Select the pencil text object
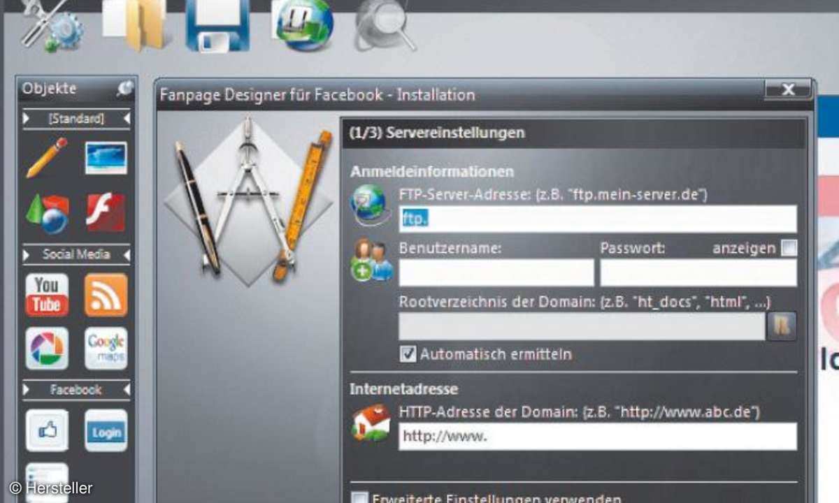The height and width of the screenshot is (503, 839). (x=47, y=158)
